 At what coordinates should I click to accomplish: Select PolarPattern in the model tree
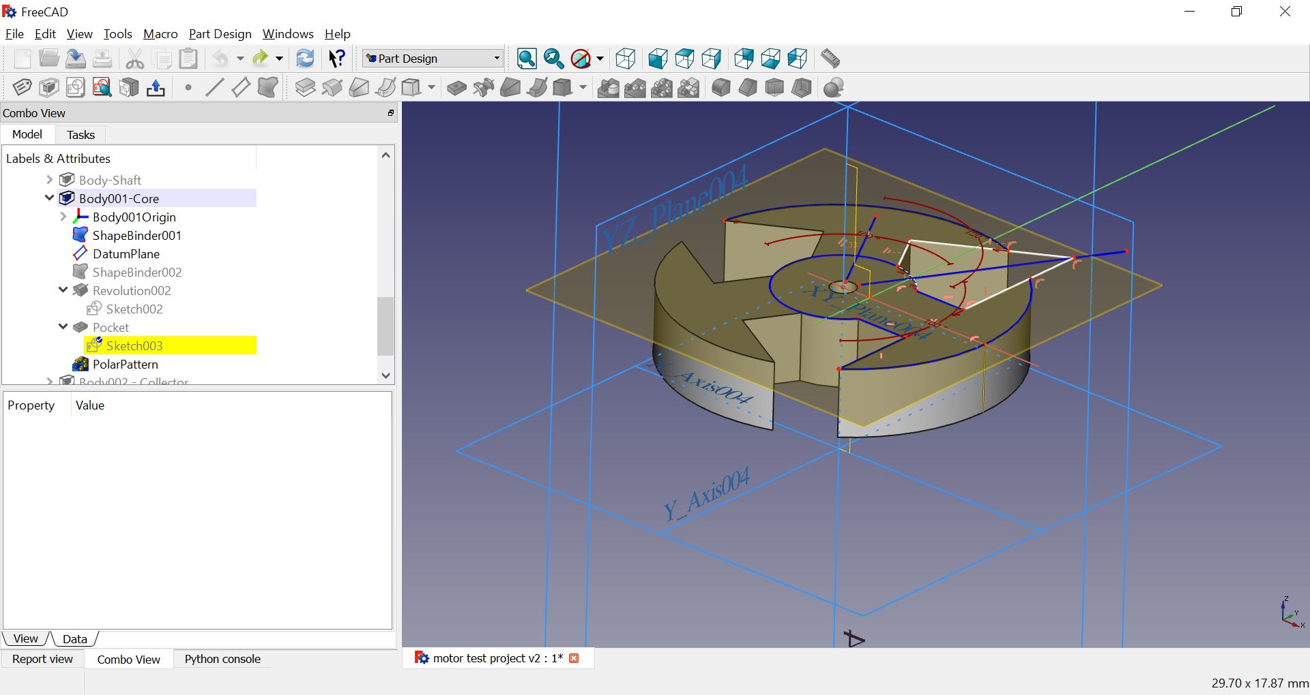(x=125, y=365)
